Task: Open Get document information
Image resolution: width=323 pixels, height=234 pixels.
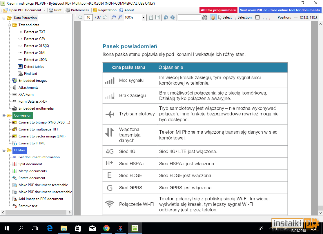Action: click(x=39, y=157)
